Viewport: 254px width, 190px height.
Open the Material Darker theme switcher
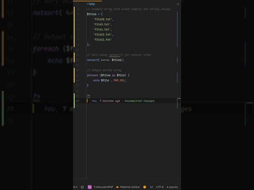[x=130, y=187]
